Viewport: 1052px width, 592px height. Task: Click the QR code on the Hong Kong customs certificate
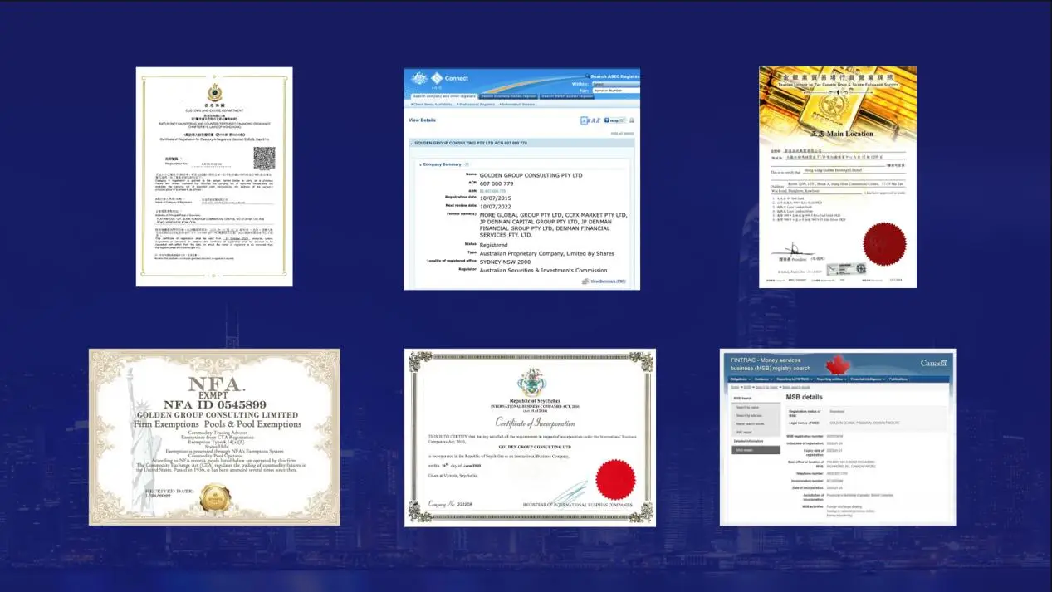click(264, 158)
